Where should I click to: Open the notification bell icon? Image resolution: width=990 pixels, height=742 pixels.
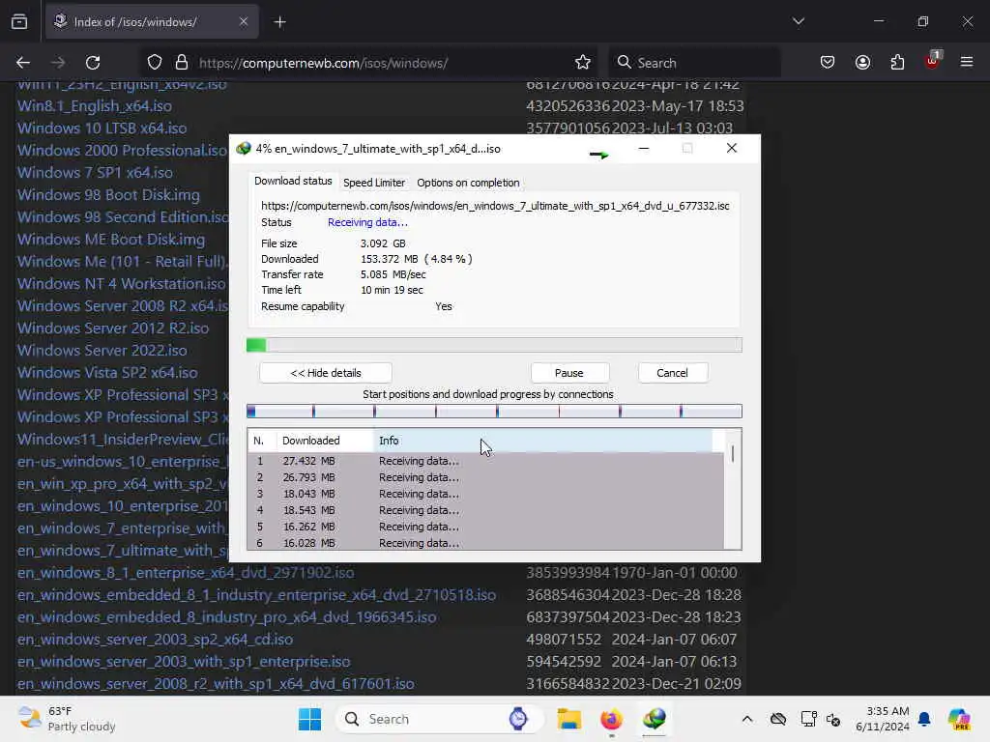coord(924,719)
